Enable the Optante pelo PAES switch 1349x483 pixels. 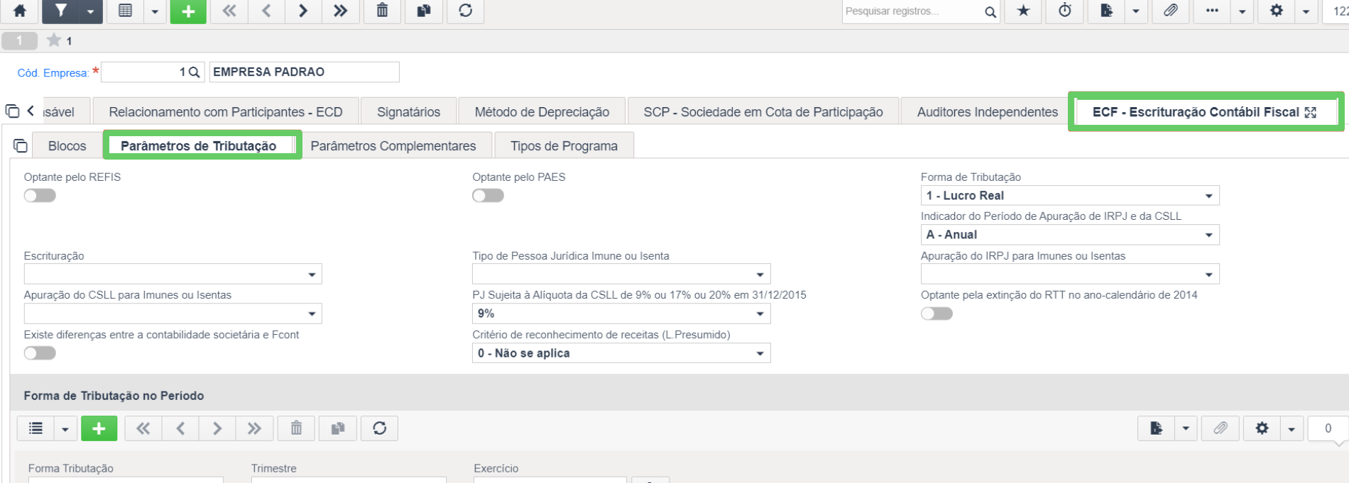488,196
